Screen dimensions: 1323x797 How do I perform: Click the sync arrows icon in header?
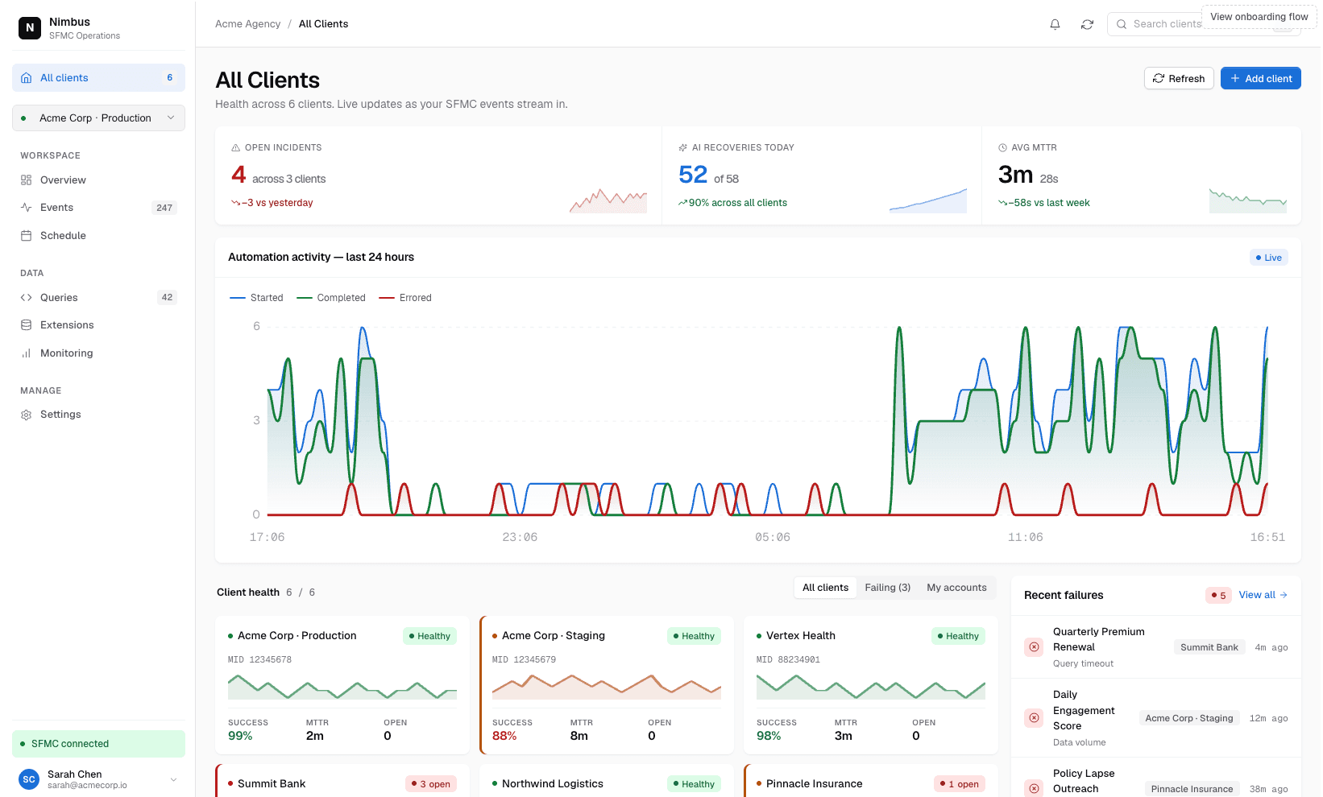tap(1087, 24)
